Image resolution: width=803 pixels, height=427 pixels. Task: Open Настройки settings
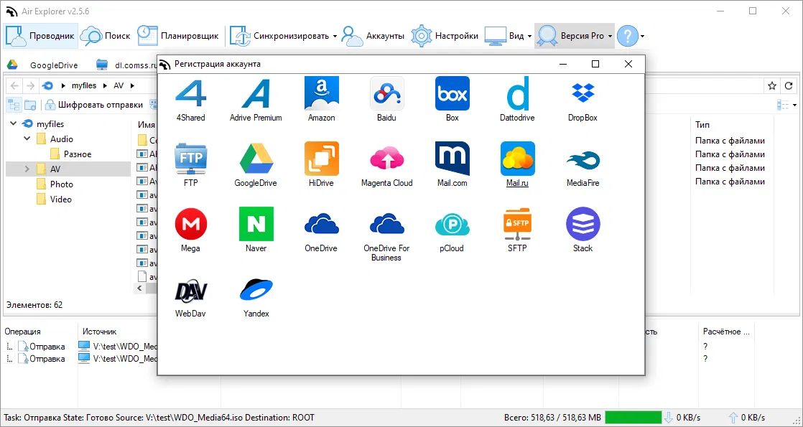(x=445, y=36)
